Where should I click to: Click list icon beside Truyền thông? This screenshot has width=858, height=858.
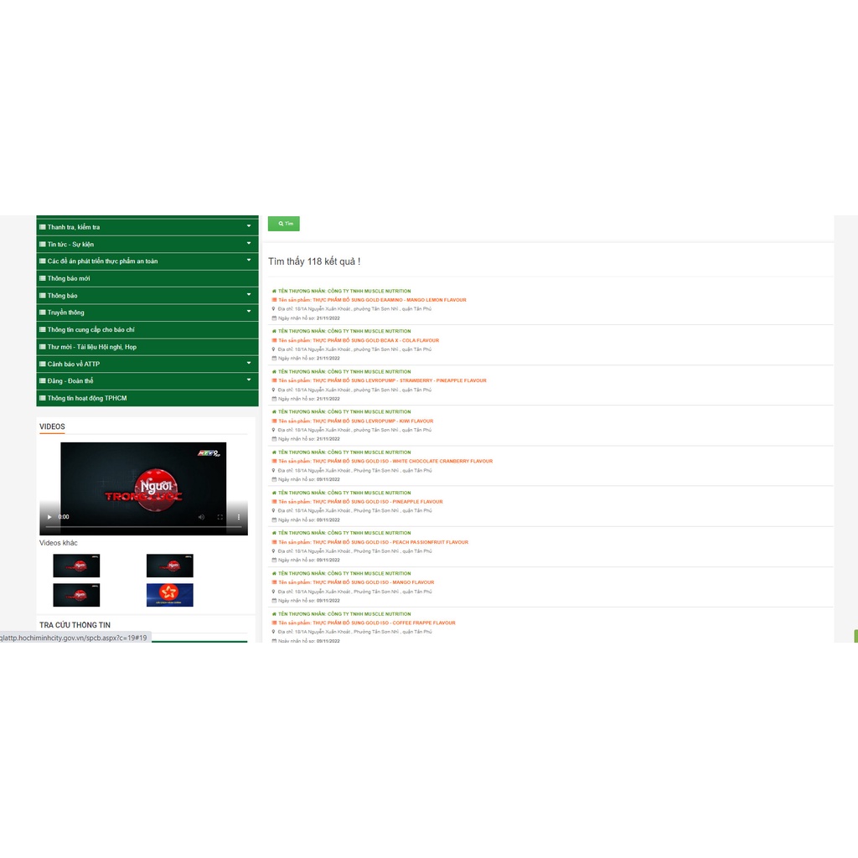click(x=43, y=313)
